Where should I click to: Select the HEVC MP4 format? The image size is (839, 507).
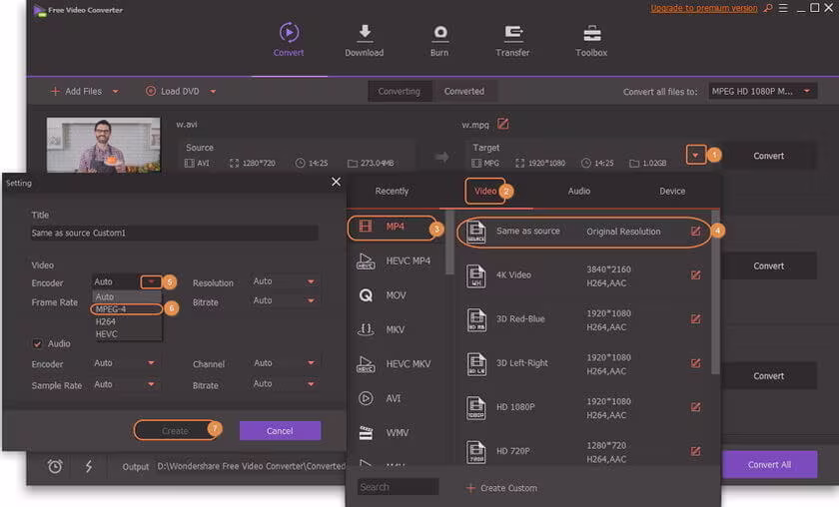[396, 261]
